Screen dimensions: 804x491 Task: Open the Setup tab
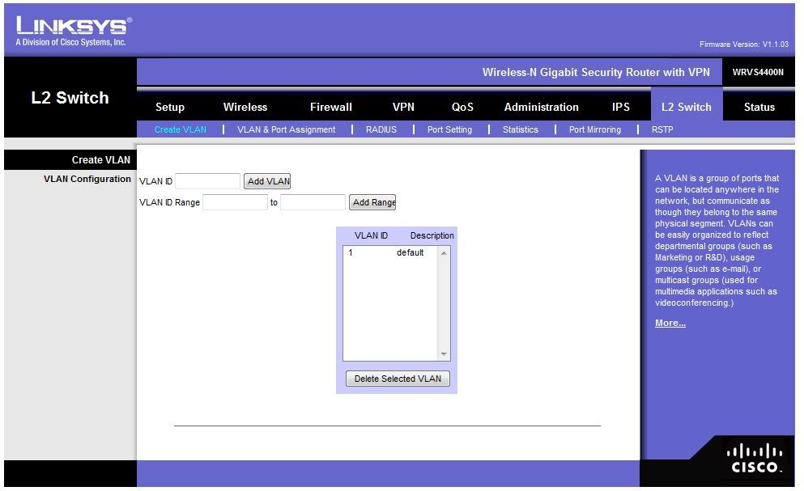pyautogui.click(x=170, y=107)
